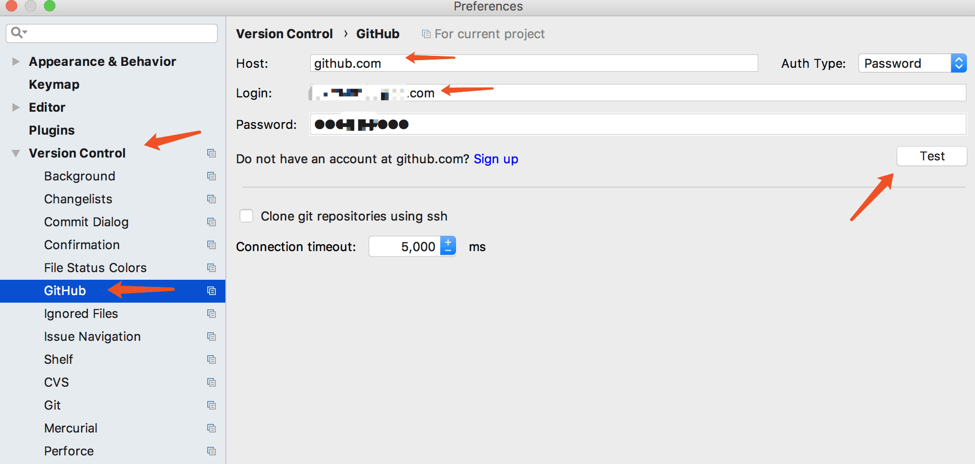975x464 pixels.
Task: Click the Test connection button
Action: point(932,156)
